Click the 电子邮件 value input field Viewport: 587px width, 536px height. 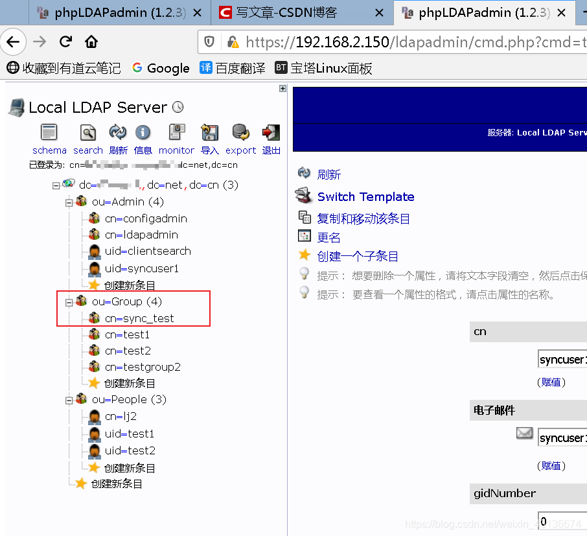[562, 437]
